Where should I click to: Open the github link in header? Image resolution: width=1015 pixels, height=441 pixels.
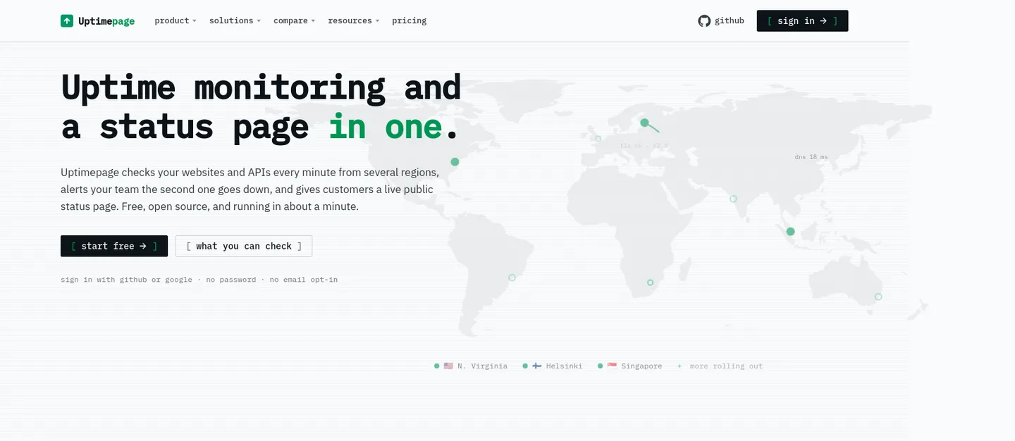721,21
